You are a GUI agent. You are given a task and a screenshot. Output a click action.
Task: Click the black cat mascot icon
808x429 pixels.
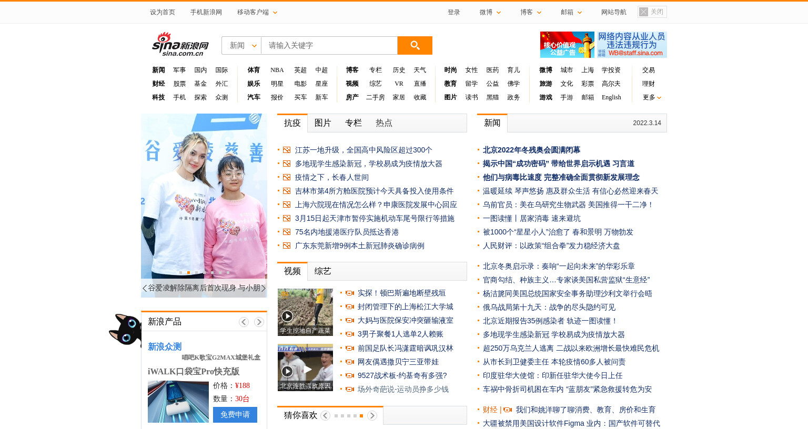pos(125,330)
